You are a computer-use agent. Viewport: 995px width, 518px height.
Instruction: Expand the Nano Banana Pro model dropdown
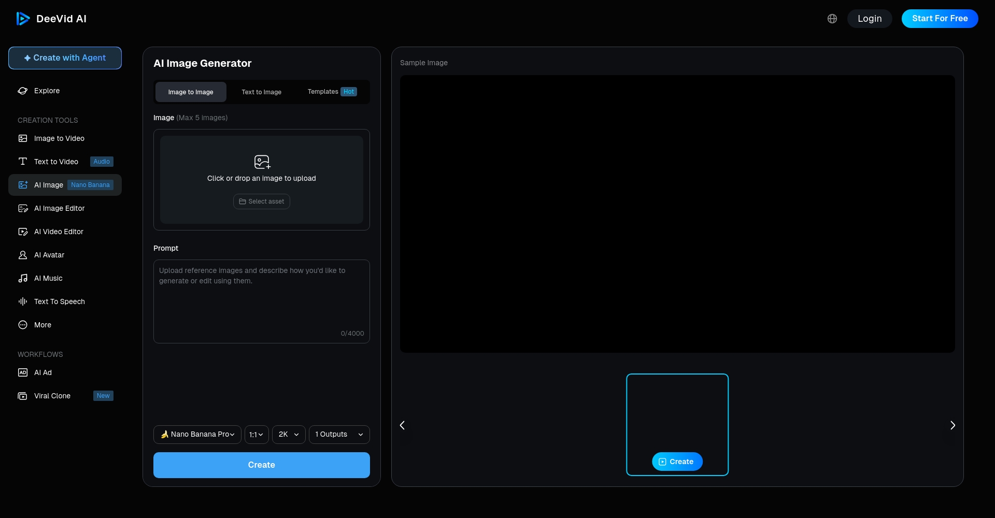click(x=197, y=435)
